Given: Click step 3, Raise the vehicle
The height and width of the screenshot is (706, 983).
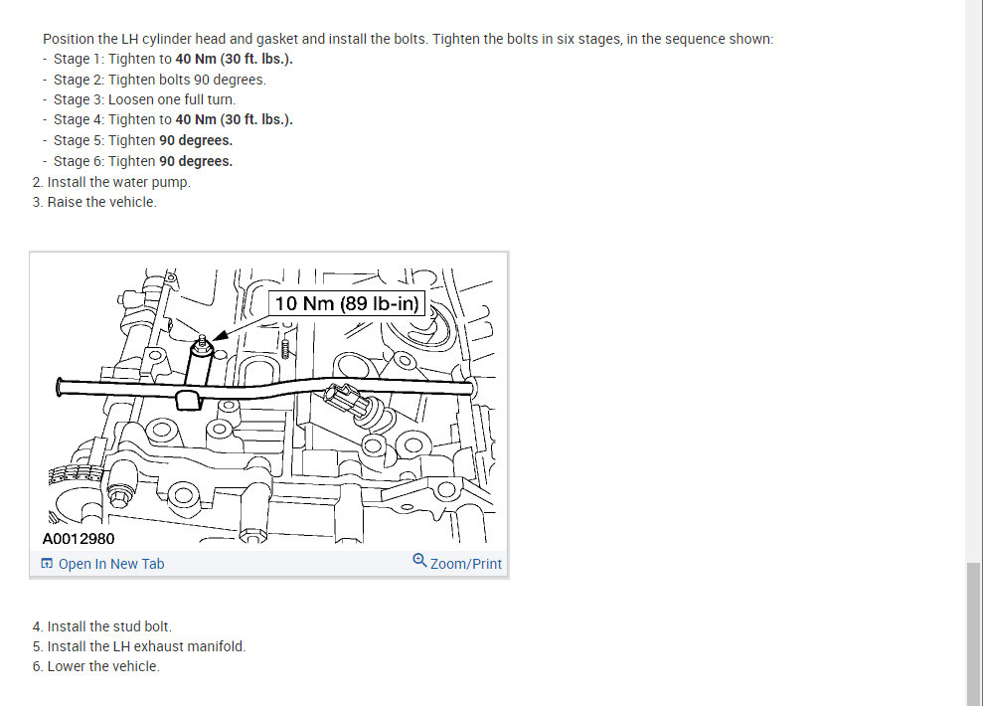Looking at the screenshot, I should 94,203.
